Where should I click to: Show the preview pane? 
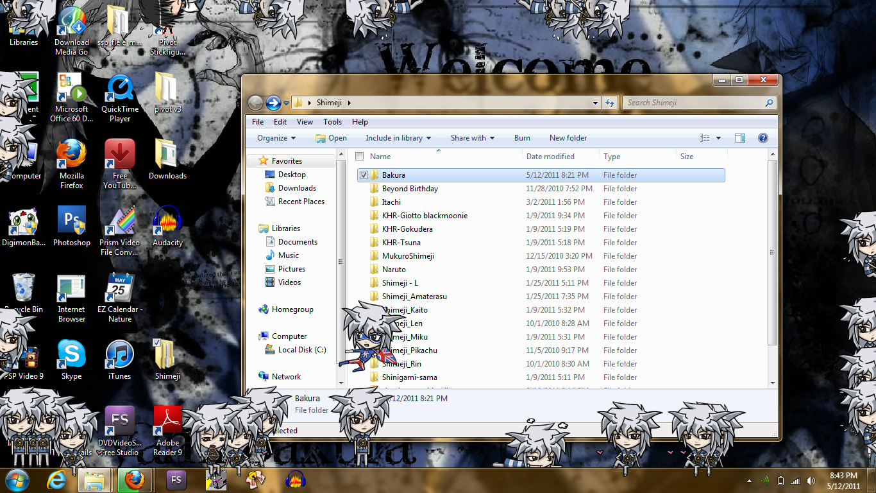[x=739, y=137]
